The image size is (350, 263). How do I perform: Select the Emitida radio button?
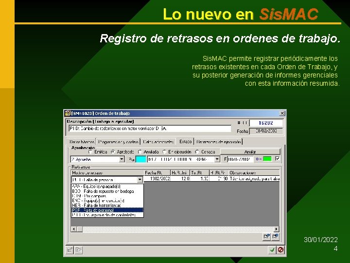pos(90,152)
